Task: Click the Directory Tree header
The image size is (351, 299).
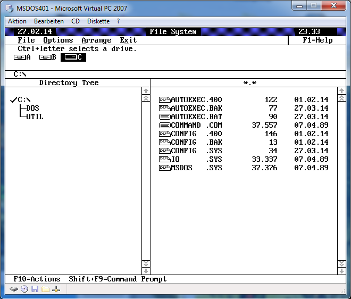Action: 69,82
